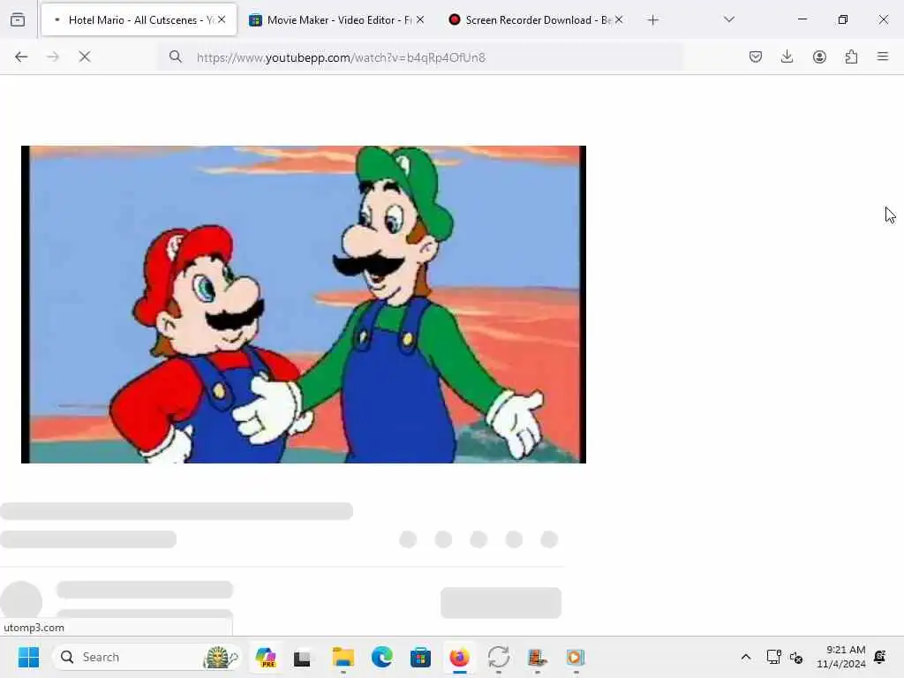Expand the list all tabs dropdown
Screen dimensions: 904x678
(728, 19)
